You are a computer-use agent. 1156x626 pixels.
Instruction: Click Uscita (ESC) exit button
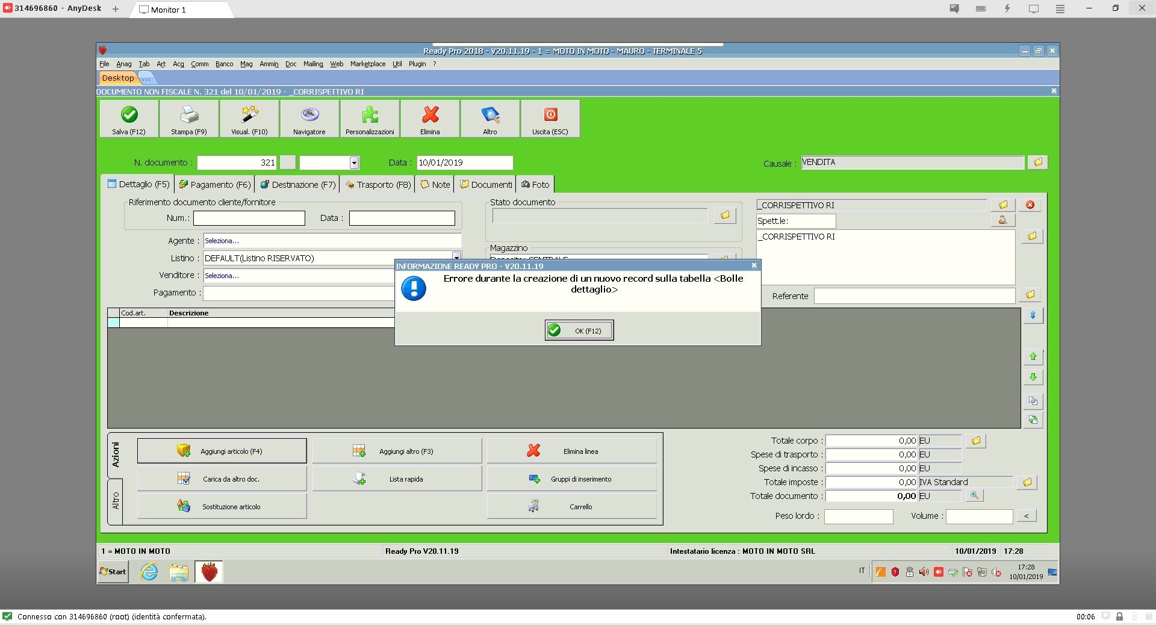(550, 119)
